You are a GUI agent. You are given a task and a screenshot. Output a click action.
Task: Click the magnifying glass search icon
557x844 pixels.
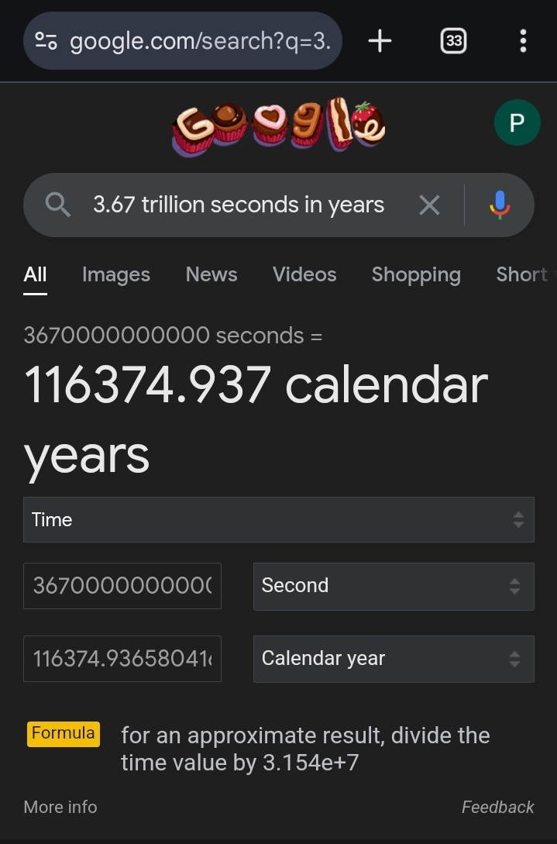tap(57, 205)
